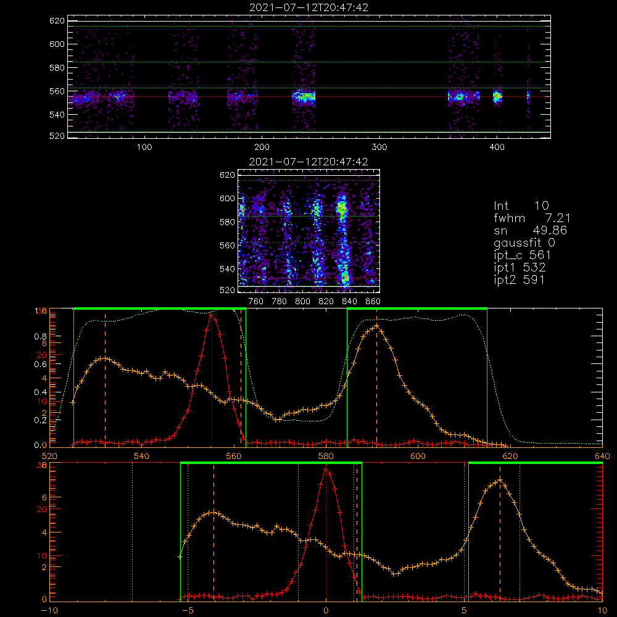Screen dimensions: 617x617
Task: Click the 'ipt1 532' value
Action: (x=520, y=268)
